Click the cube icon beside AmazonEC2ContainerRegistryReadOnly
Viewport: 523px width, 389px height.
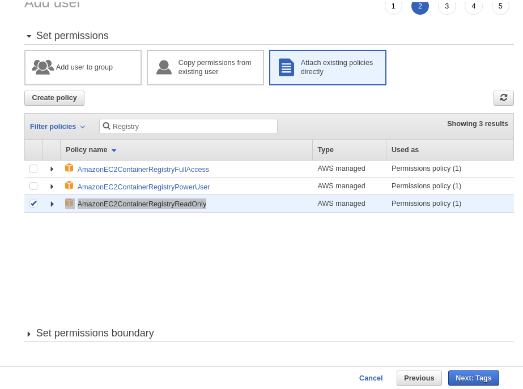(x=69, y=204)
